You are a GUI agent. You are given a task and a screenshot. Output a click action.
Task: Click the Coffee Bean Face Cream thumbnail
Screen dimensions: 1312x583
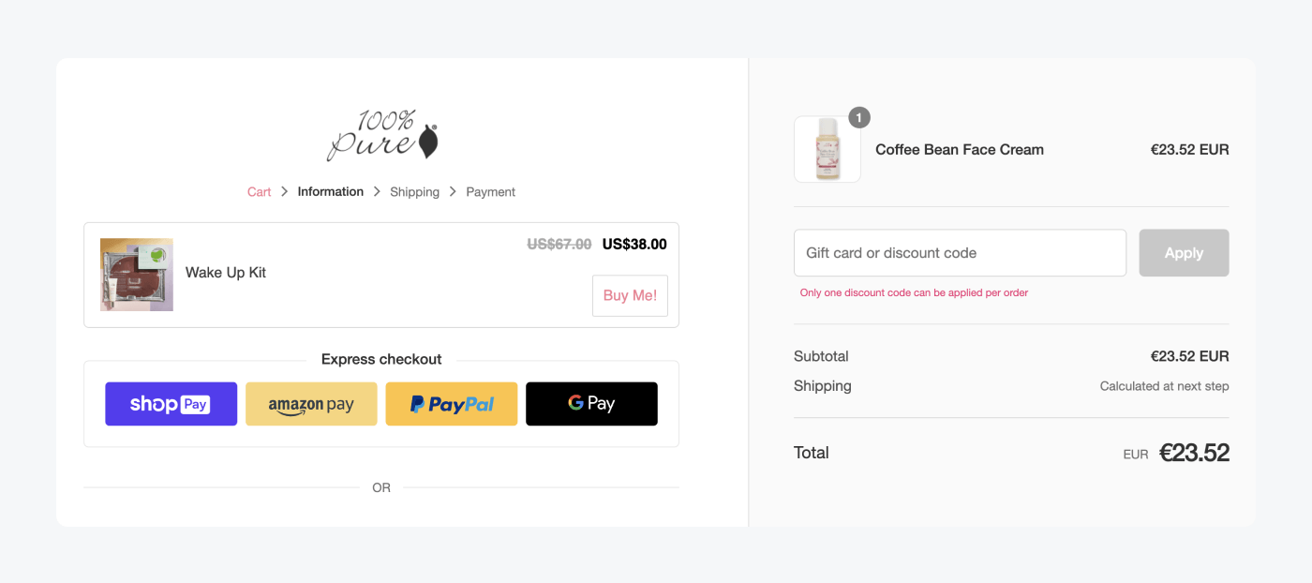click(x=827, y=148)
